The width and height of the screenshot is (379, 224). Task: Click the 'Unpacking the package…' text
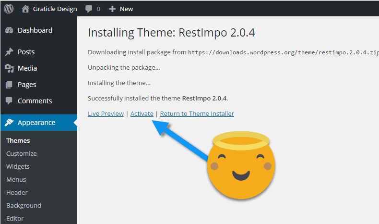124,68
